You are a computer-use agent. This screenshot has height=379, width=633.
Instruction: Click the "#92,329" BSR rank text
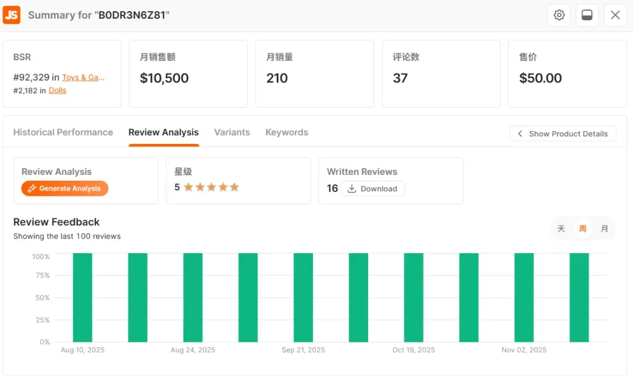(x=31, y=77)
